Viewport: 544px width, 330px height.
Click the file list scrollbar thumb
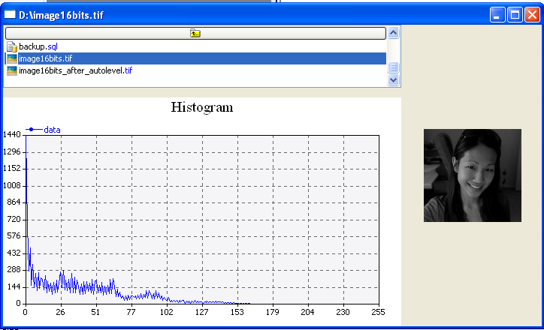pos(393,67)
